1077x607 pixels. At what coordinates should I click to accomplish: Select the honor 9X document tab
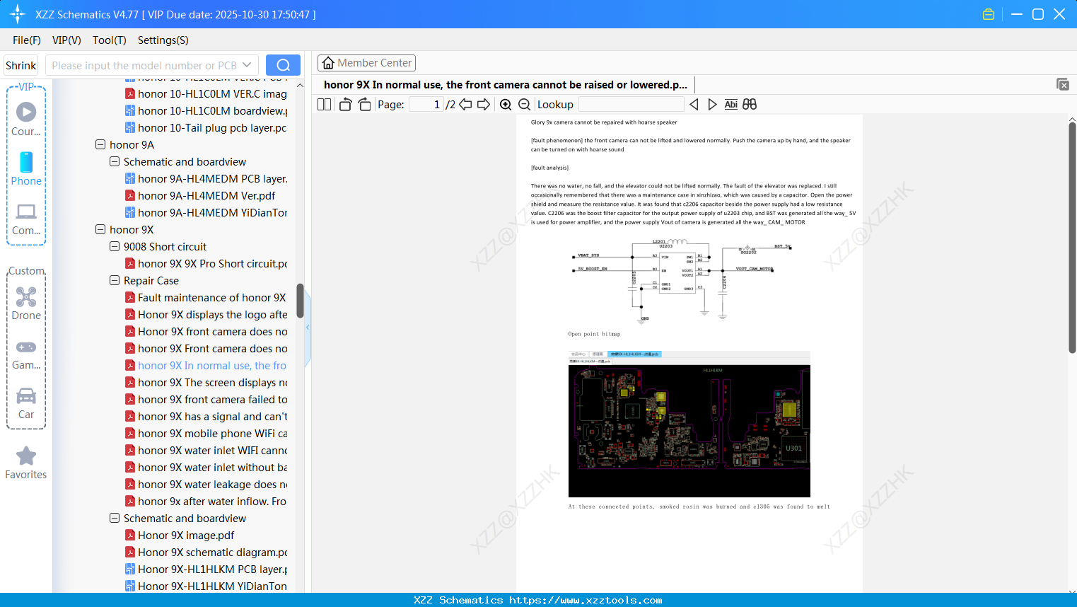pos(506,84)
